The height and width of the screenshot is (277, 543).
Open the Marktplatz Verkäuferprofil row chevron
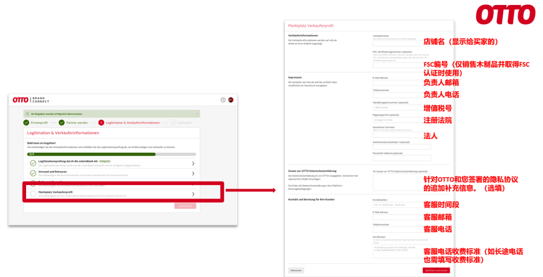click(x=193, y=194)
